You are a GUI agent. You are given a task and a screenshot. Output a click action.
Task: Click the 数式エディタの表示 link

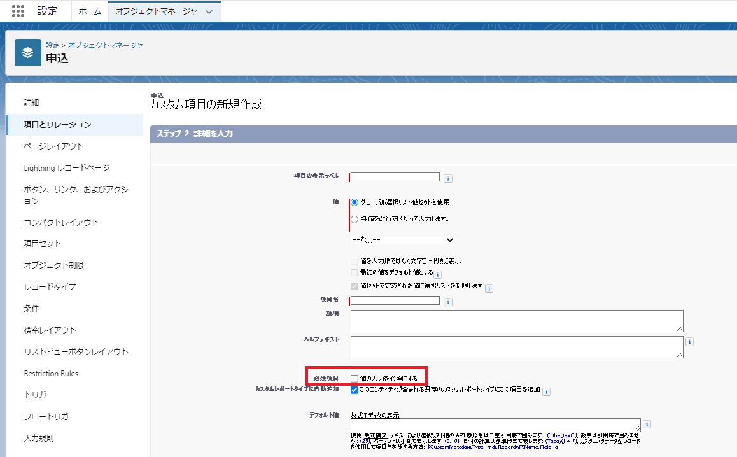tap(375, 415)
